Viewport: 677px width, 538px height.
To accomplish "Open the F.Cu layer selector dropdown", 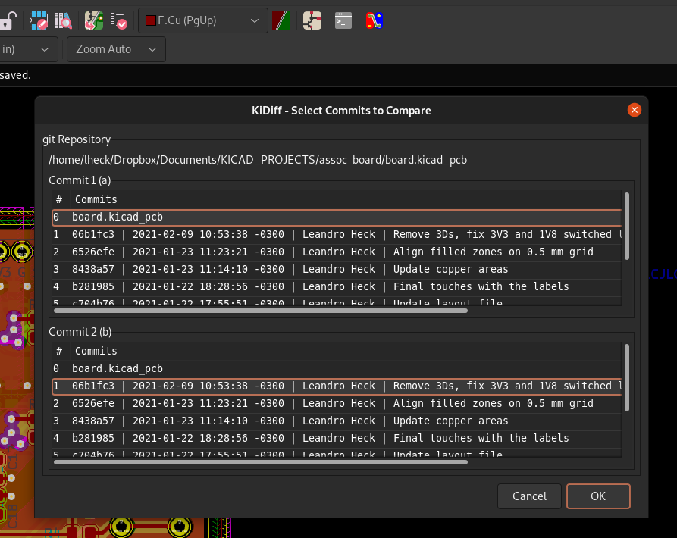I will [203, 20].
